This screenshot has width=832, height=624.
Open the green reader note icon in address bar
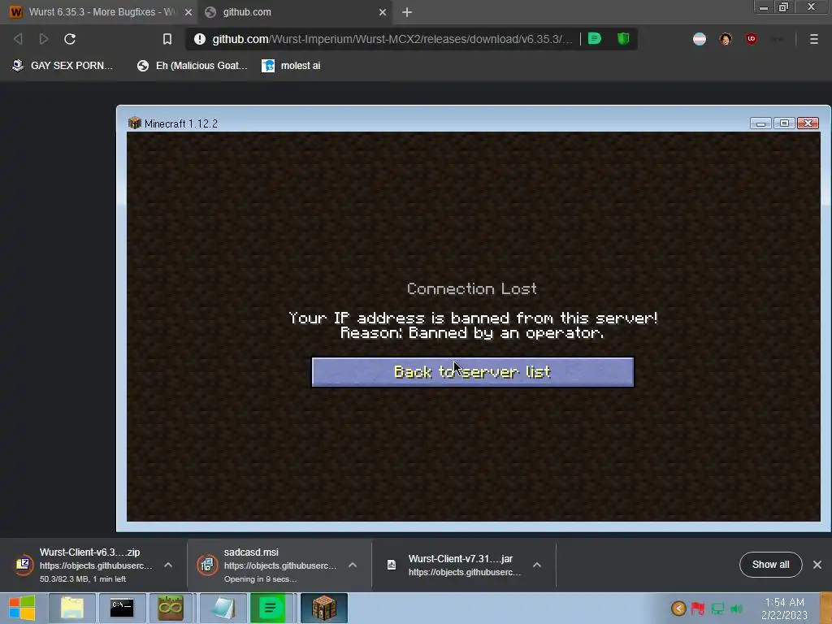click(595, 38)
